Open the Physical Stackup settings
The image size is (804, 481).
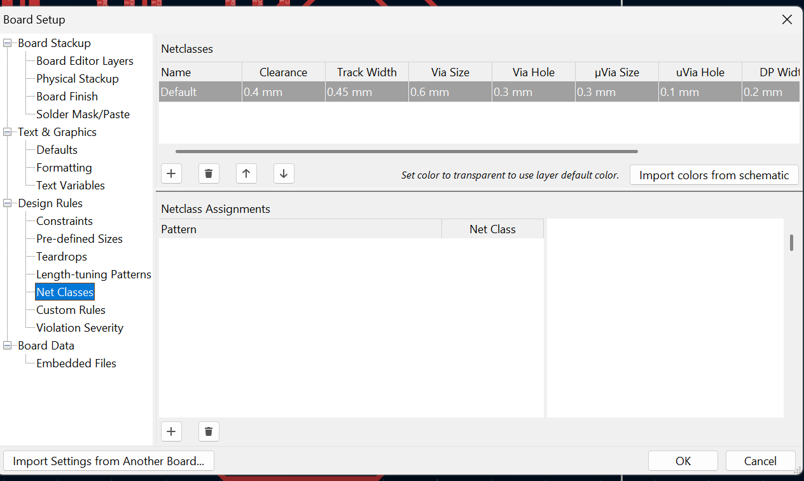click(x=78, y=78)
